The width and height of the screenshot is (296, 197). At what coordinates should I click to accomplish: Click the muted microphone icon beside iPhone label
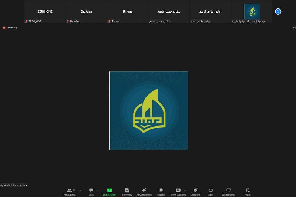(109, 21)
